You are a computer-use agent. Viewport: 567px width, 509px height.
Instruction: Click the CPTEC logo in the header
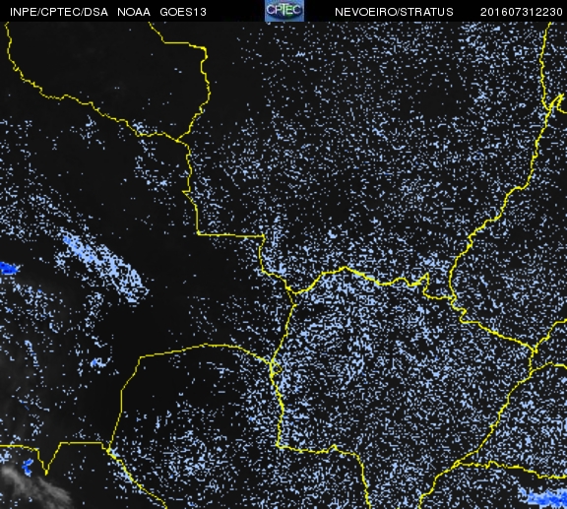click(x=284, y=11)
